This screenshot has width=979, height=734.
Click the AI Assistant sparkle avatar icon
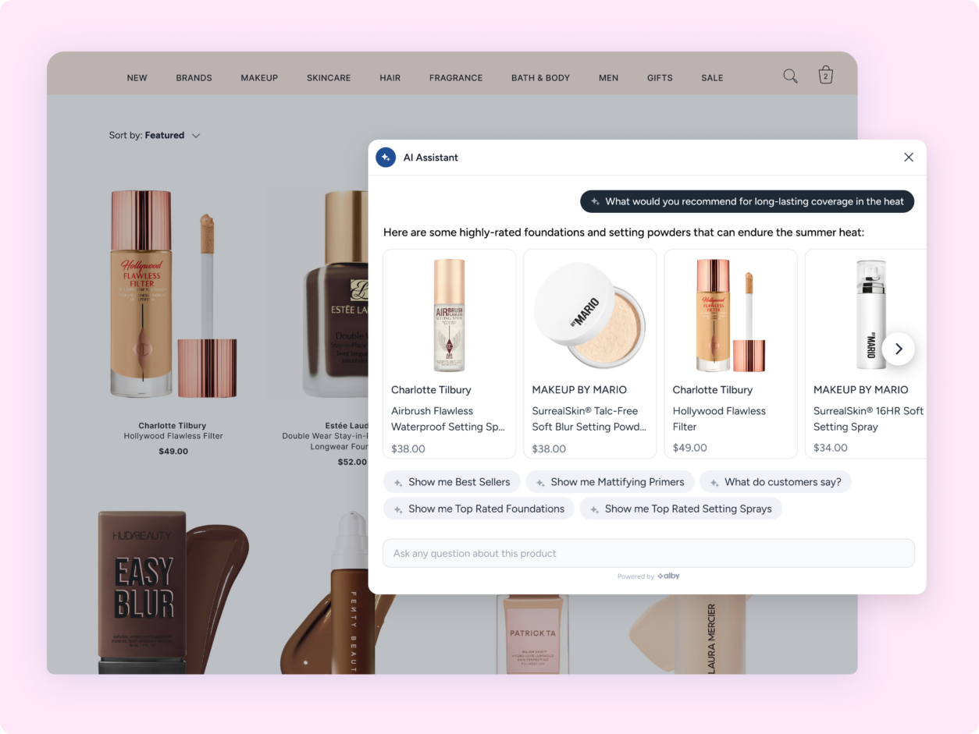tap(386, 158)
